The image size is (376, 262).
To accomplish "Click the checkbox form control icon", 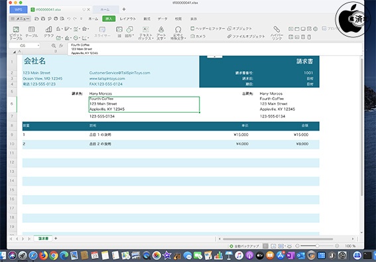I will (x=309, y=29).
